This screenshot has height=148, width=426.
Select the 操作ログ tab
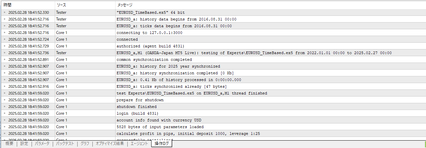(162, 144)
